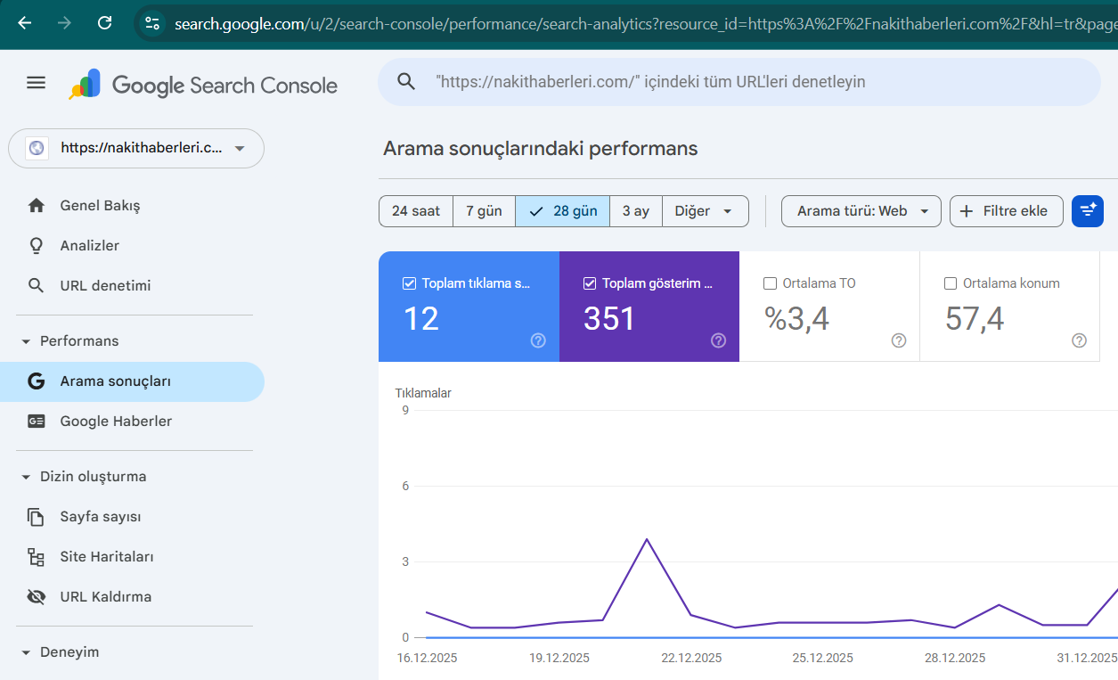Enable the Ortalama TO checkbox
Image resolution: width=1118 pixels, height=680 pixels.
(771, 283)
